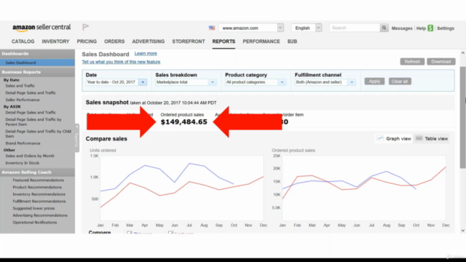Click the Table view grid icon
This screenshot has width=466, height=262.
click(x=419, y=138)
